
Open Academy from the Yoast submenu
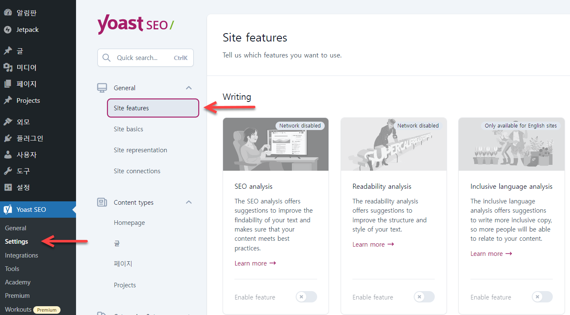click(x=17, y=282)
